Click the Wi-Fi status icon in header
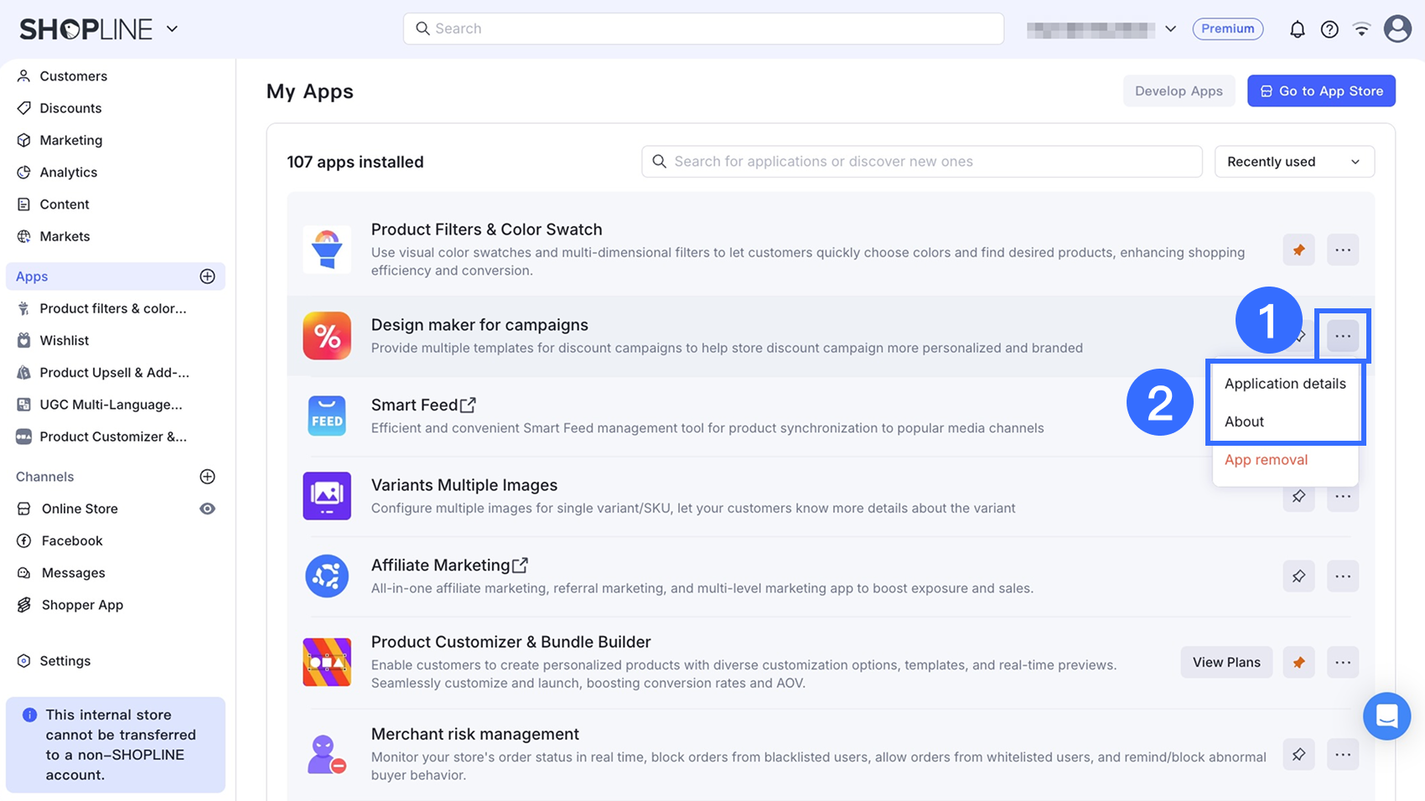Viewport: 1425px width, 801px height. pyautogui.click(x=1362, y=29)
